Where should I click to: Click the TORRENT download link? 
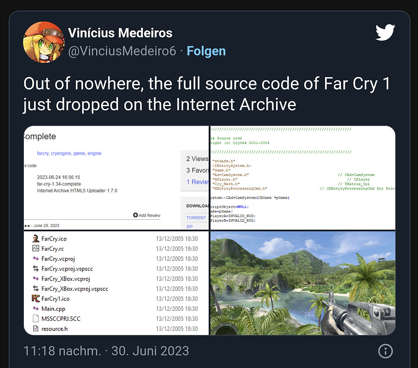click(196, 218)
